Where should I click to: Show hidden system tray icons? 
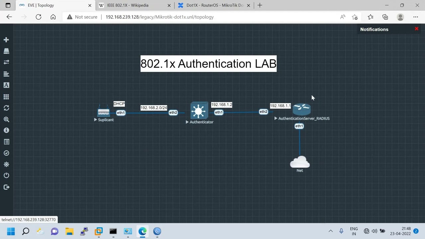pyautogui.click(x=331, y=231)
